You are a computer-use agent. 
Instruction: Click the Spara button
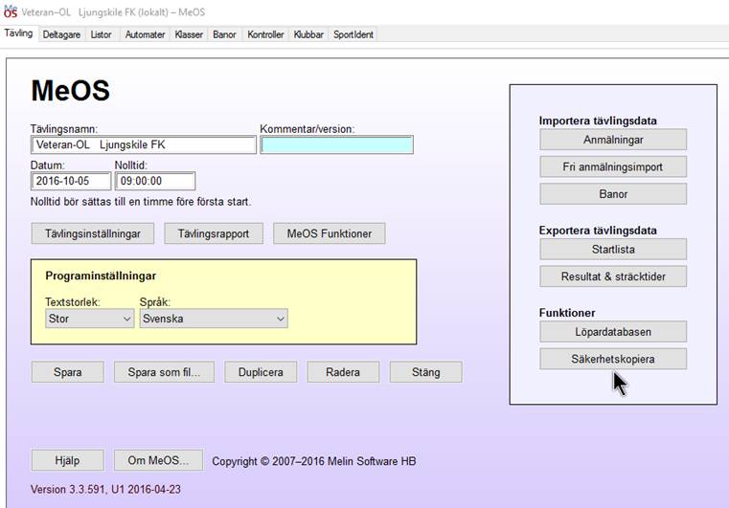tap(67, 372)
